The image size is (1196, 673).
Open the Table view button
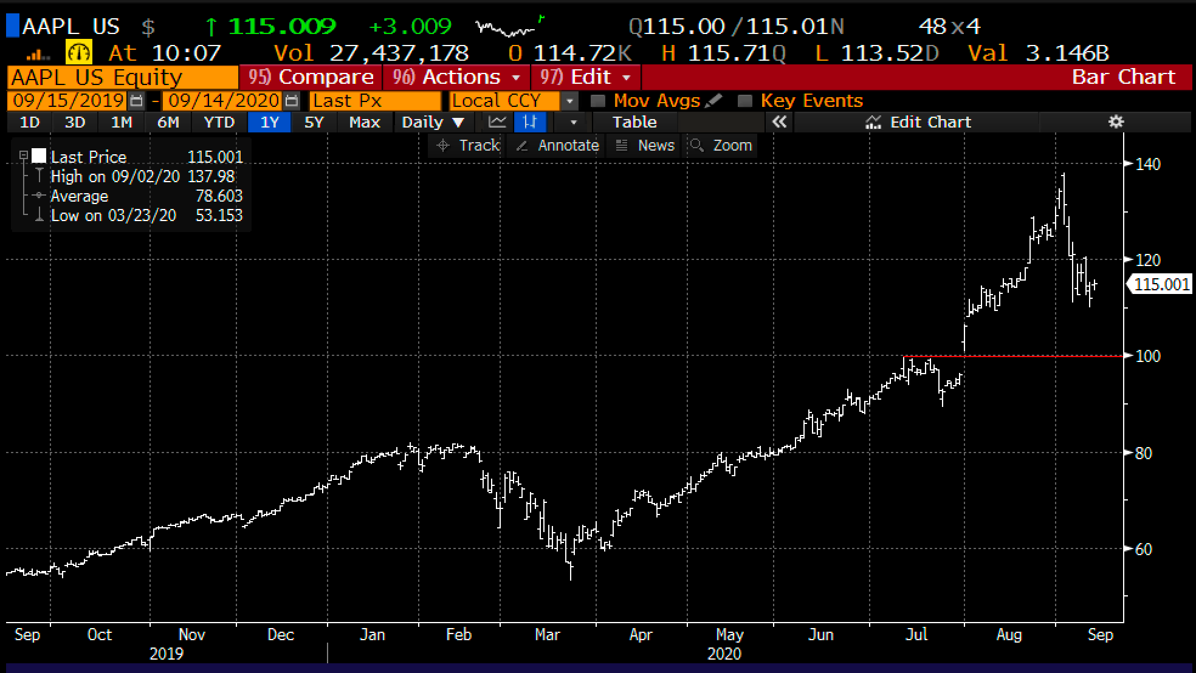pos(634,122)
